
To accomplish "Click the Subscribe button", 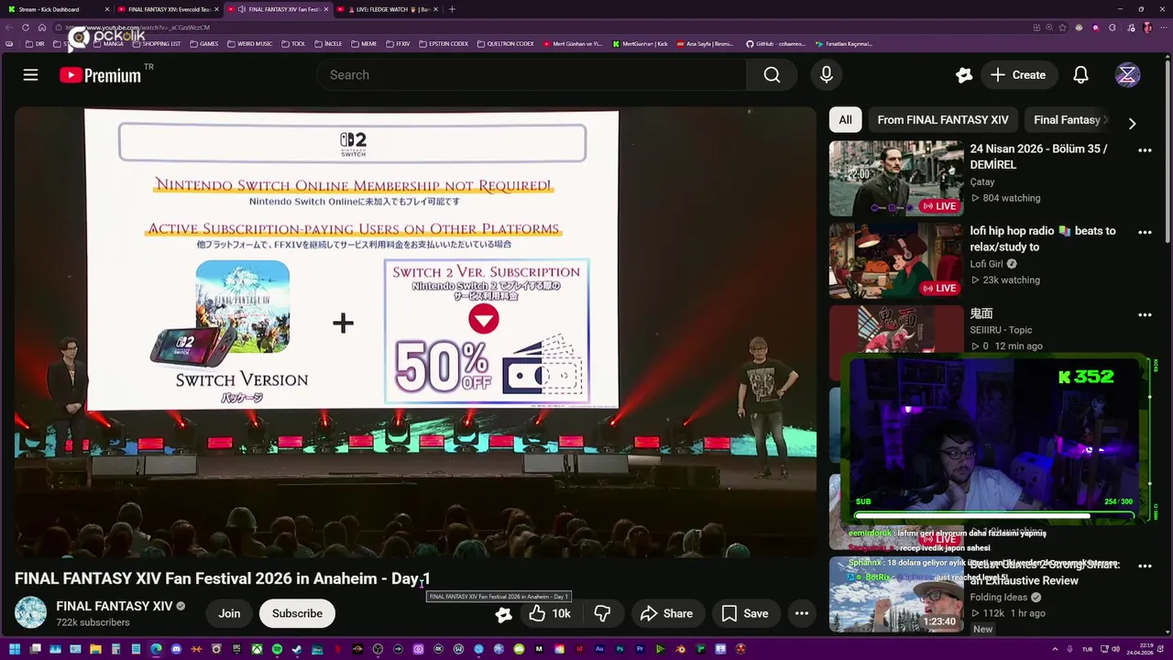I will [297, 613].
